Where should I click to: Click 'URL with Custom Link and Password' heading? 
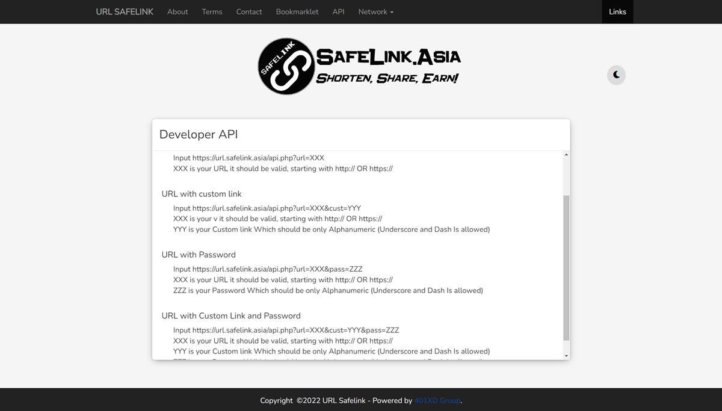click(231, 315)
